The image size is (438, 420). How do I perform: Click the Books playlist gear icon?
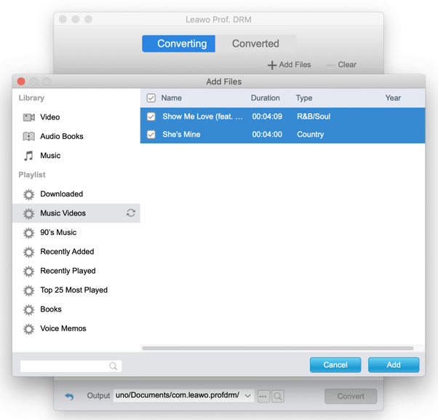(x=29, y=309)
